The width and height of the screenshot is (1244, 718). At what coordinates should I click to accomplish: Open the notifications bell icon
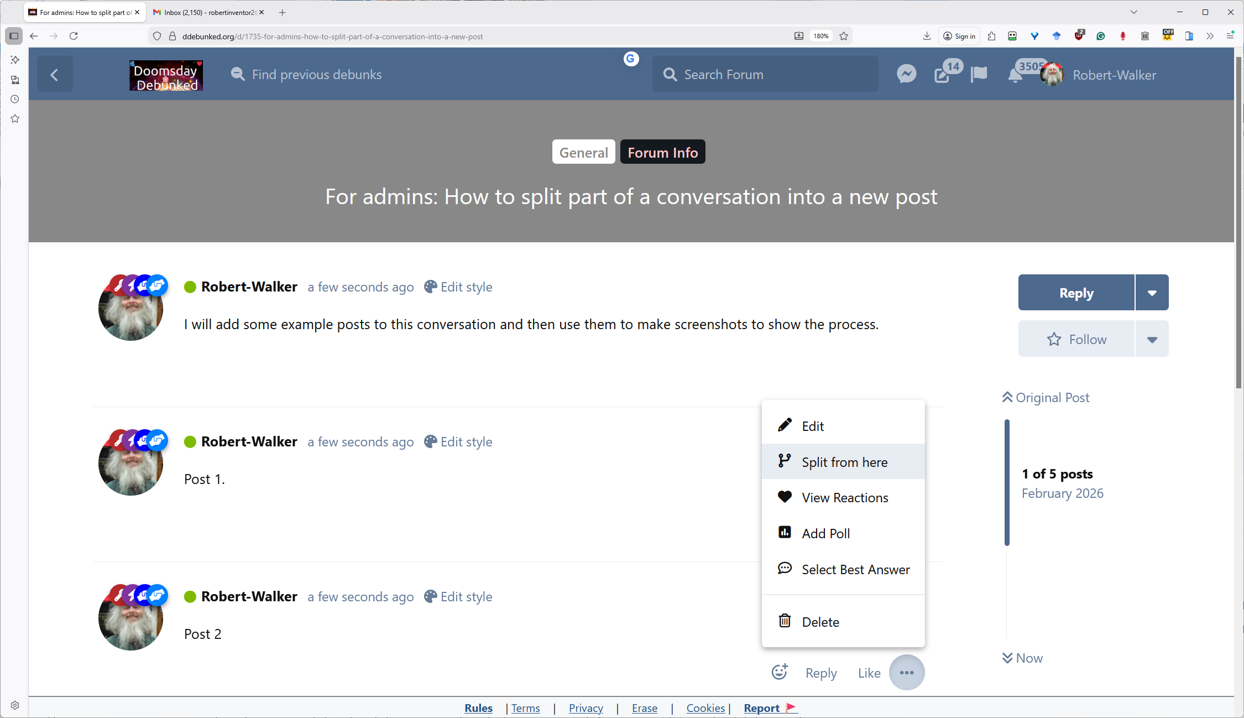[x=1015, y=75]
